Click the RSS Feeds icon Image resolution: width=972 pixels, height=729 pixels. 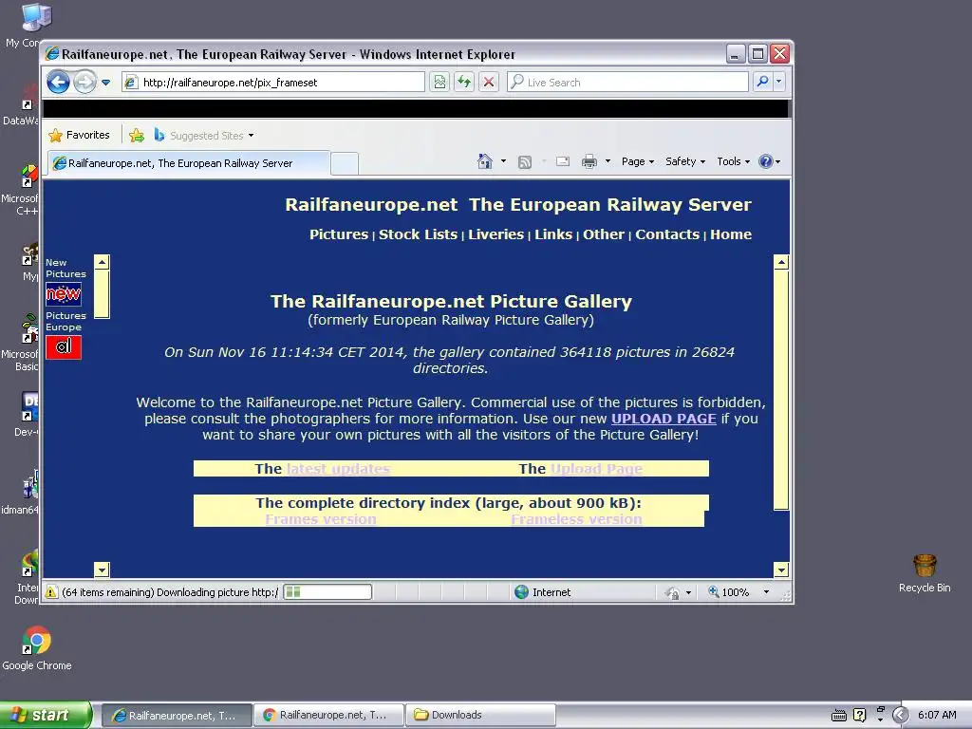525,162
